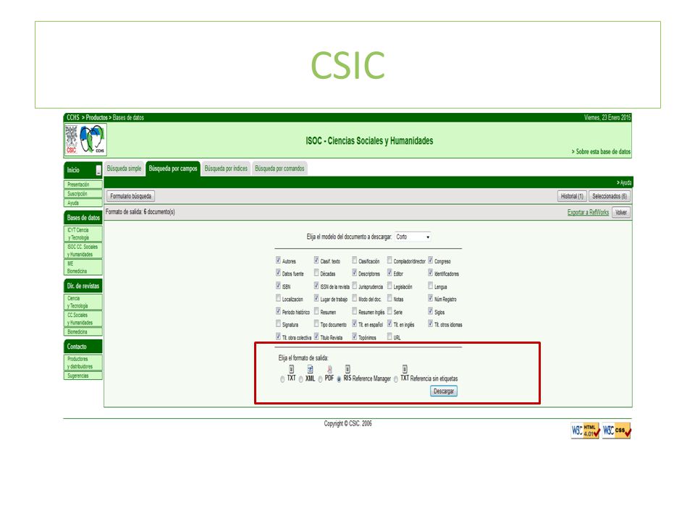The image size is (695, 521).
Task: Check the Compilador/director checkbox
Action: (x=389, y=260)
